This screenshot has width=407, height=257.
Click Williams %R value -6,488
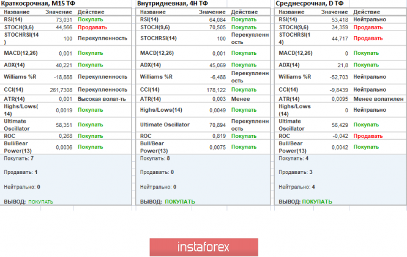coord(218,77)
